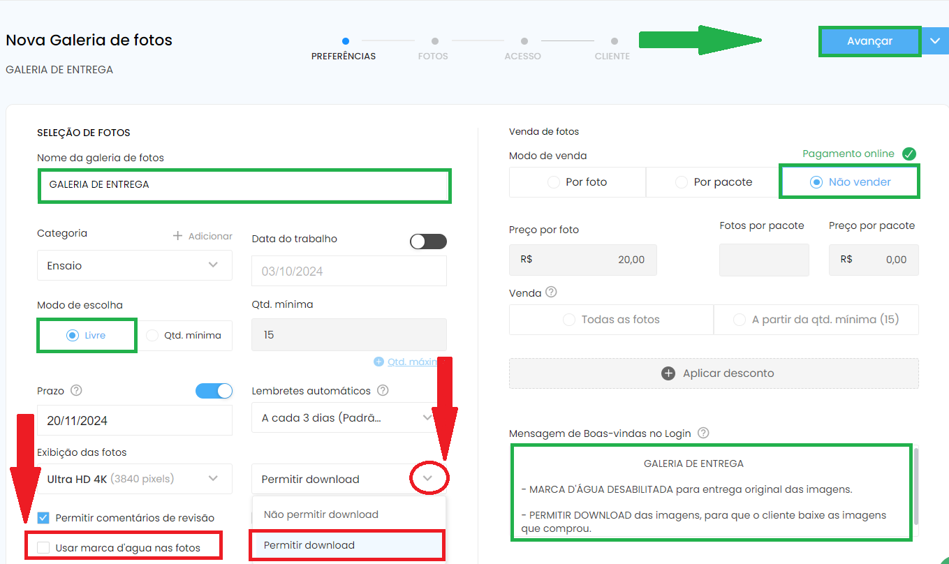This screenshot has width=949, height=564.
Task: Click the Permitir download dropdown chevron
Action: (x=428, y=479)
